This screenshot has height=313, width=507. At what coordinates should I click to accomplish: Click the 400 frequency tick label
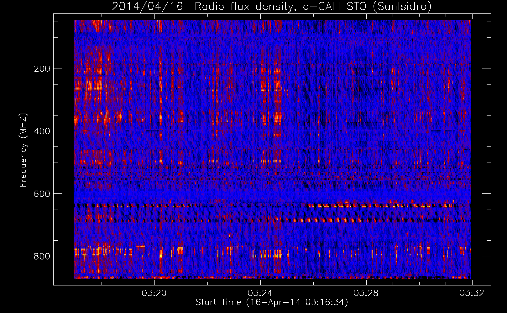[x=42, y=131]
